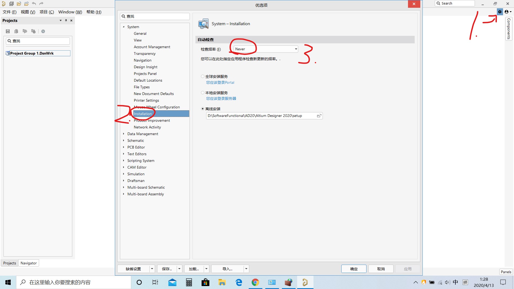
Task: Open the Components side panel tab
Action: click(509, 29)
